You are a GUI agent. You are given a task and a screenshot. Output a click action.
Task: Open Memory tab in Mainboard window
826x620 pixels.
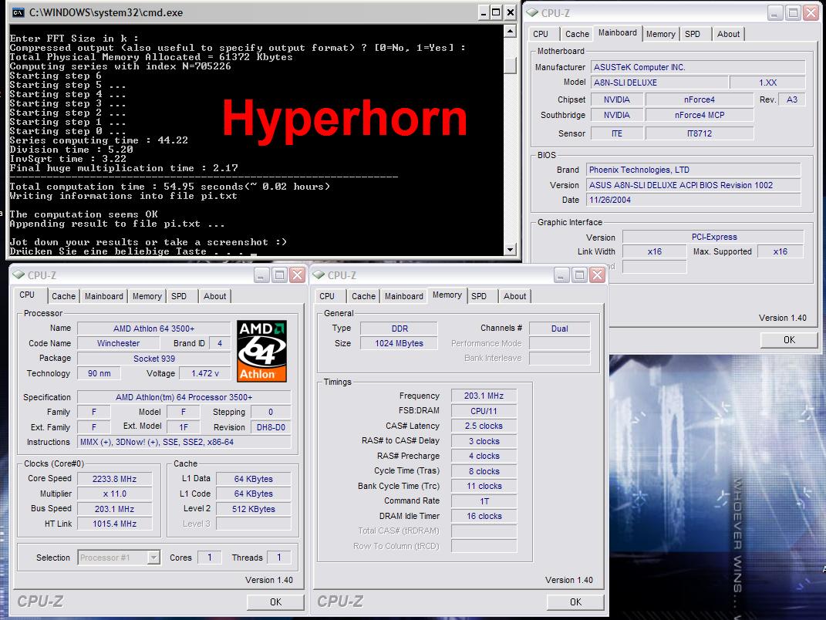(661, 34)
